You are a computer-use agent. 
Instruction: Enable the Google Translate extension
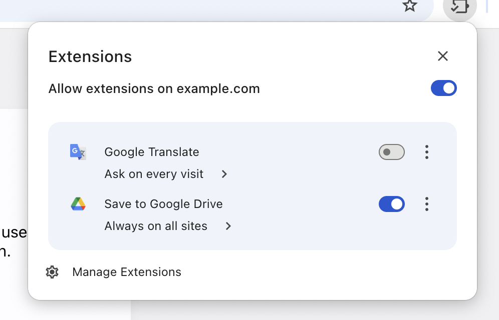click(391, 152)
